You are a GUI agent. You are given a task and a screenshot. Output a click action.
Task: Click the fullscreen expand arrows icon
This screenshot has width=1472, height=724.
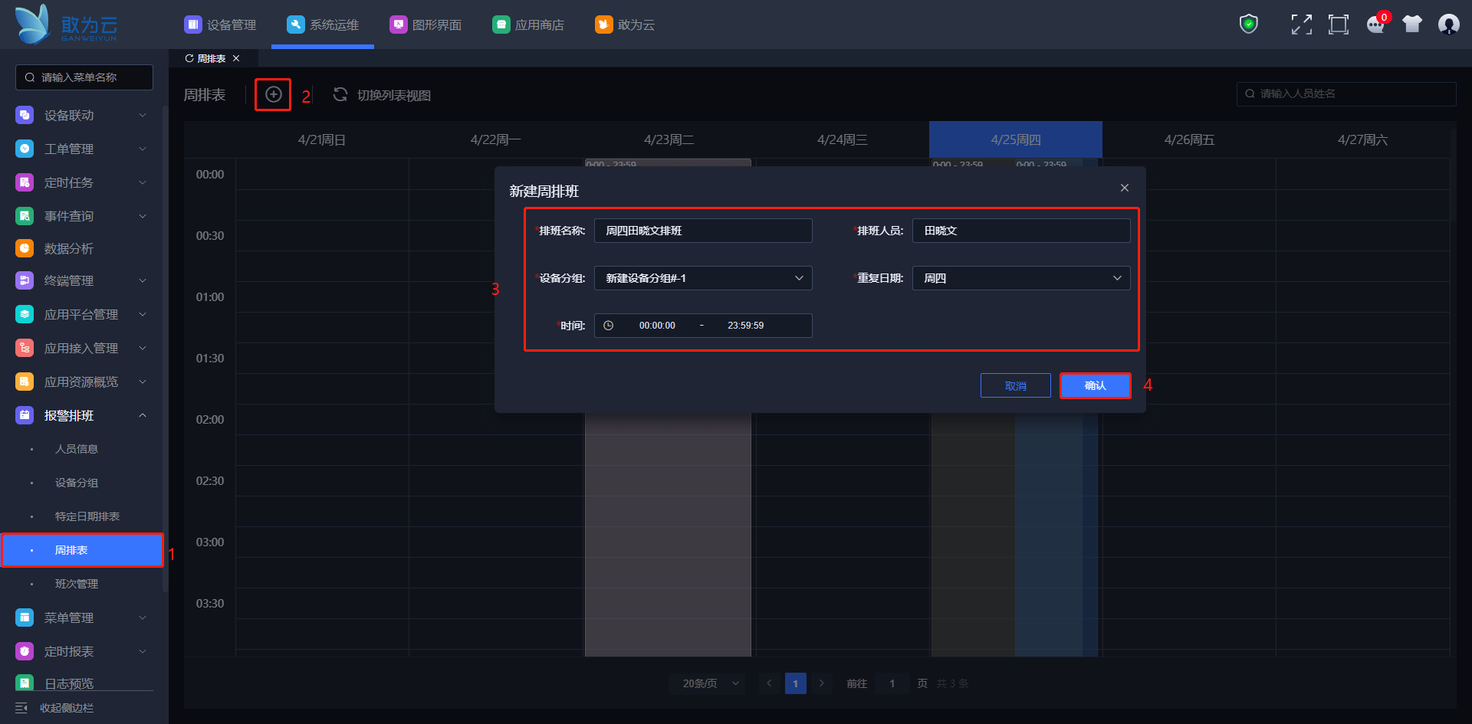(x=1301, y=25)
